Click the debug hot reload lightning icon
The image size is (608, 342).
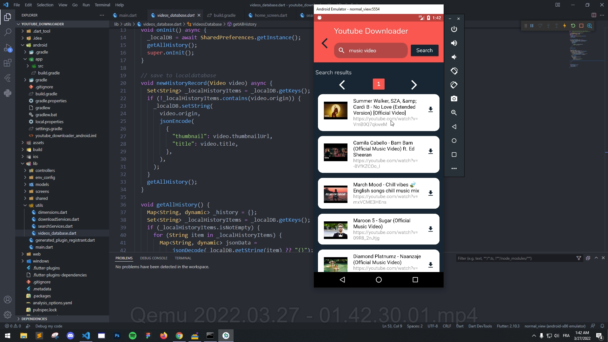pos(565,26)
